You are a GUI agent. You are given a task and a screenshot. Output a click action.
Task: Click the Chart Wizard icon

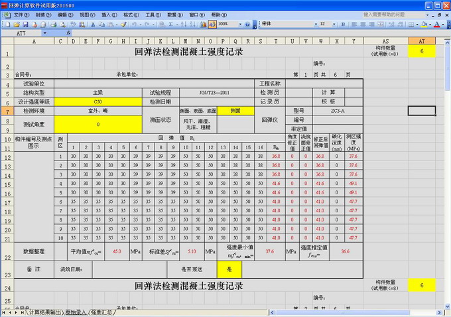pos(202,24)
